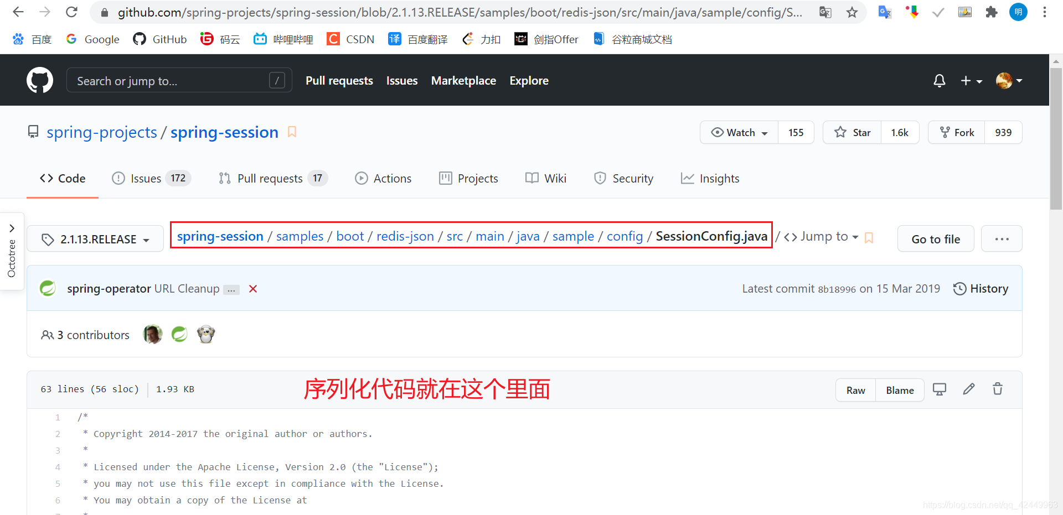Click the first contributor avatar

pos(153,334)
